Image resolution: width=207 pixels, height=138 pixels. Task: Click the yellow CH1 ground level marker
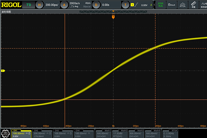3,71
